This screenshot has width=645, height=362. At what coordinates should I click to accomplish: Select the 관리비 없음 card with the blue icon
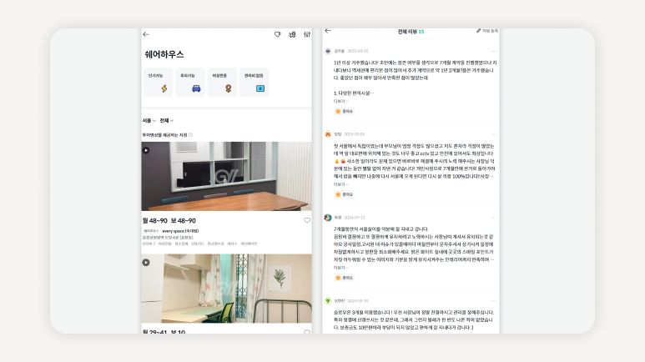click(254, 83)
